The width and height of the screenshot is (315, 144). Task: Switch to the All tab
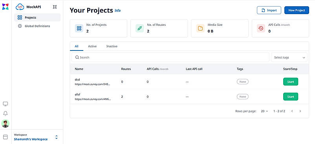(77, 46)
